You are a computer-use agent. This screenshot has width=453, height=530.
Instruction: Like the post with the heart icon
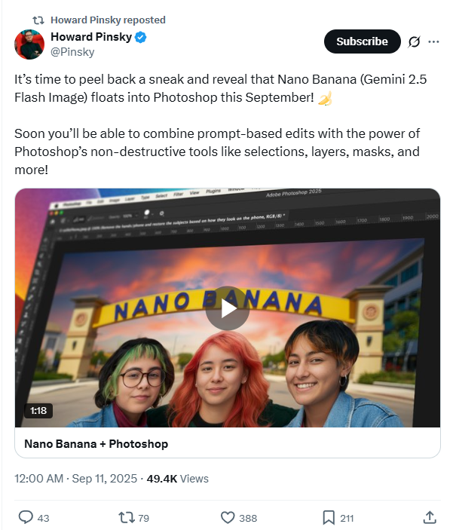[x=228, y=517]
